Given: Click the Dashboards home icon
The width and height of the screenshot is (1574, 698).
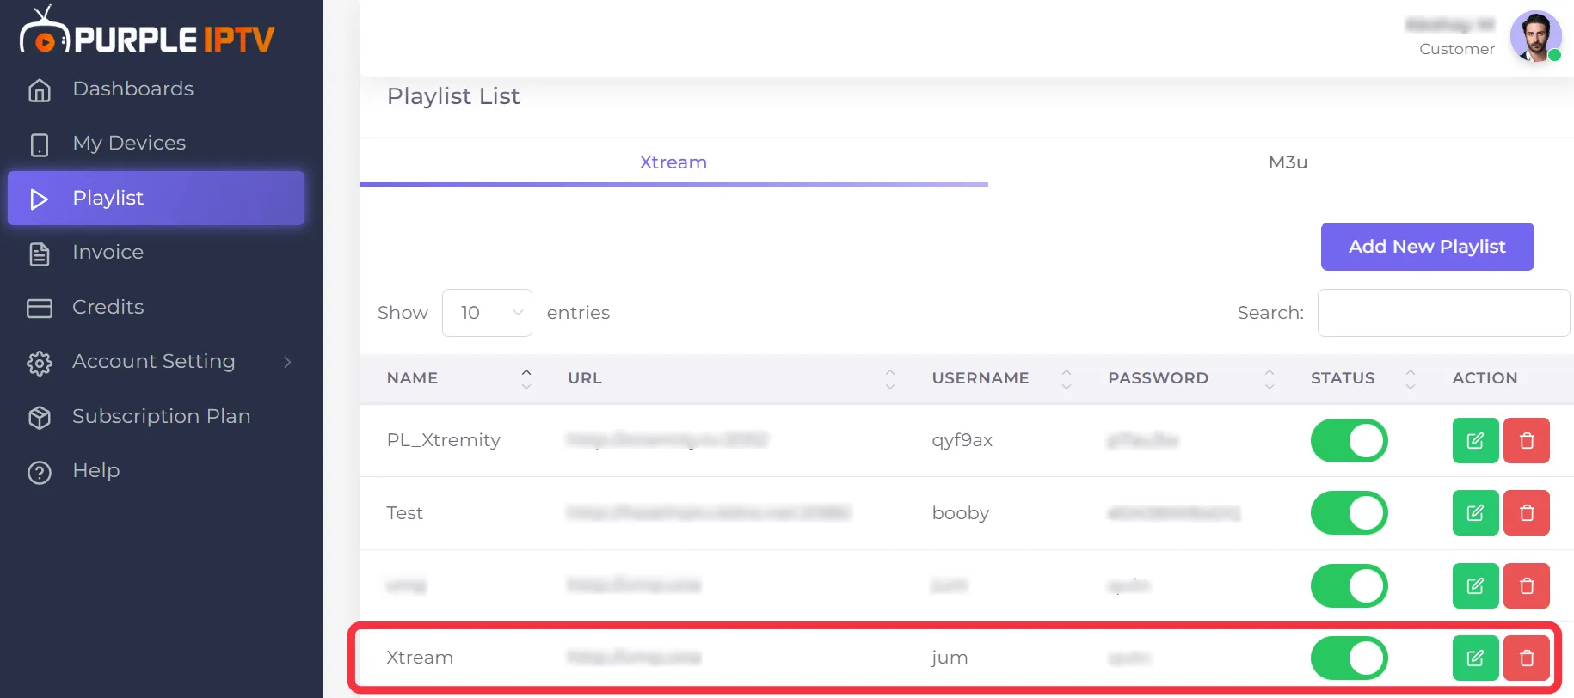Looking at the screenshot, I should point(40,90).
